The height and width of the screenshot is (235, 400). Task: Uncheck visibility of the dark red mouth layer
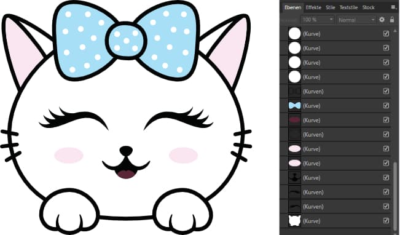click(386, 119)
